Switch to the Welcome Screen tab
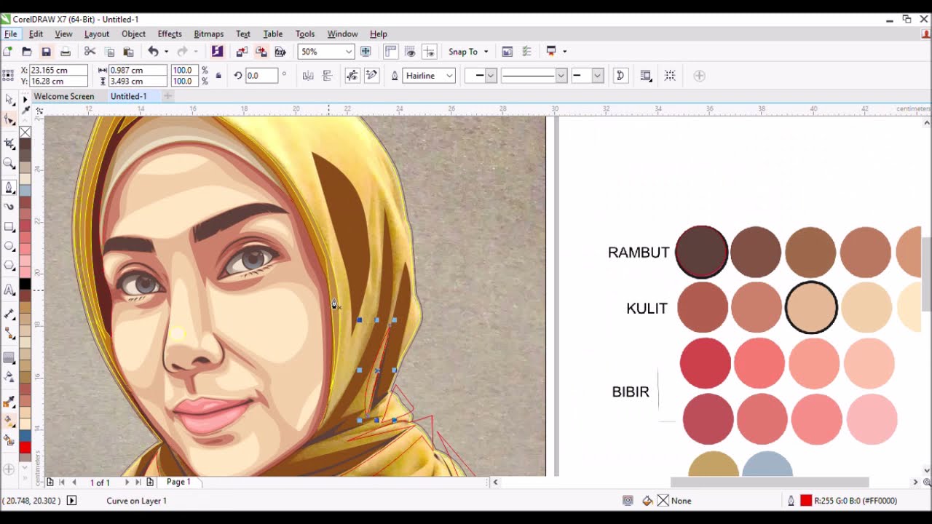 coord(64,96)
